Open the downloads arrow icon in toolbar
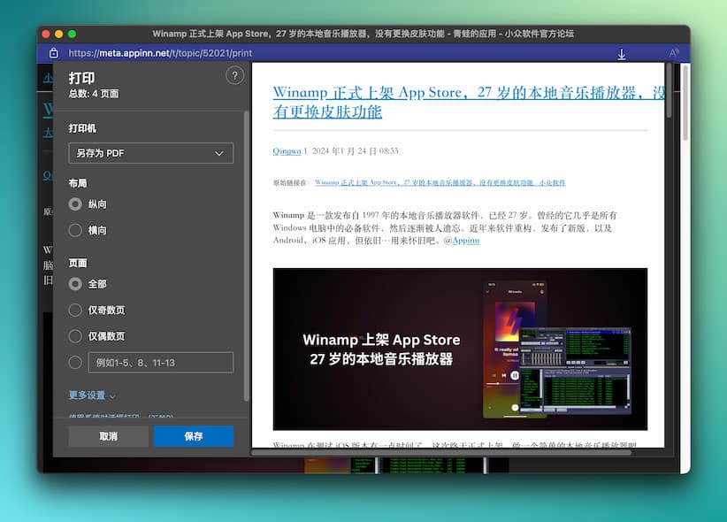Viewport: 727px width, 522px height. [622, 54]
